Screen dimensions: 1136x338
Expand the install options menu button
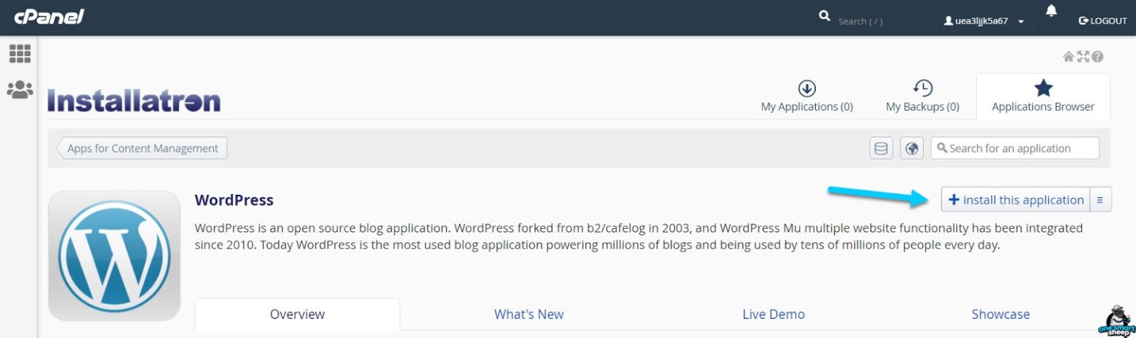tap(1100, 200)
